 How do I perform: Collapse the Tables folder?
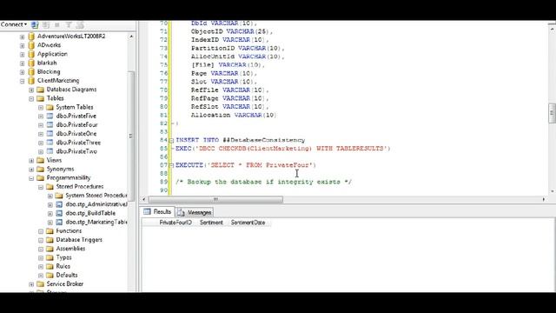tap(31, 98)
